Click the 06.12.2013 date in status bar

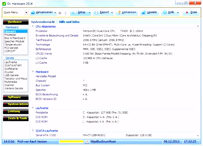coord(172,141)
